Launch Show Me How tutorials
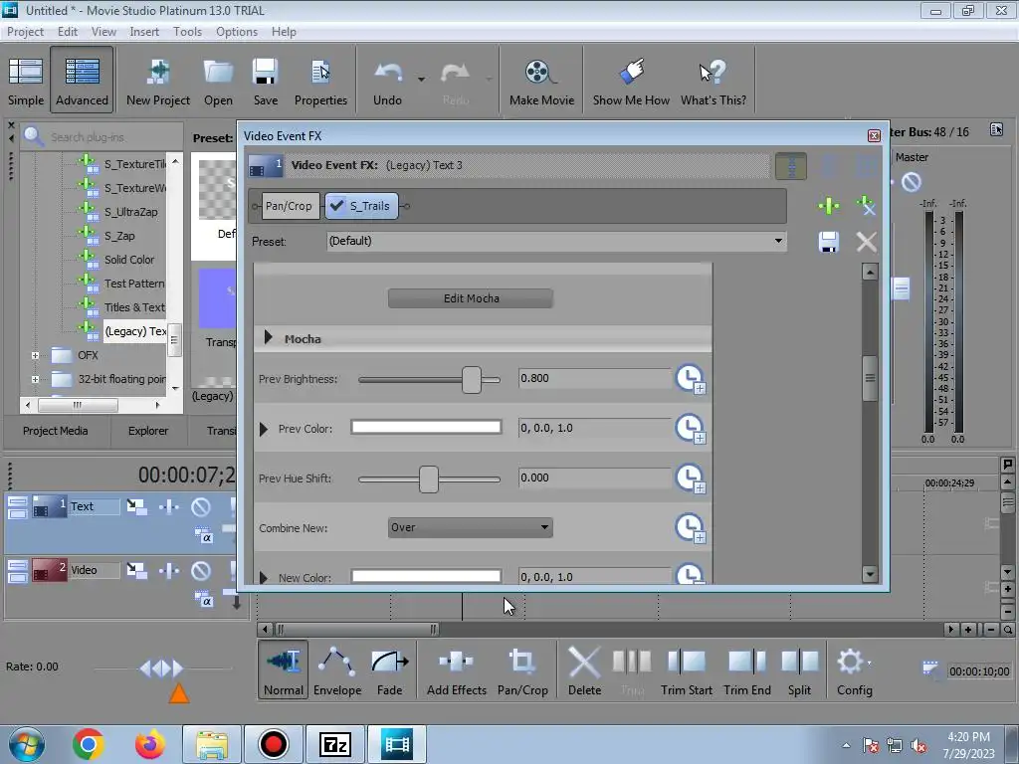Viewport: 1019px width, 764px height. coord(631,81)
